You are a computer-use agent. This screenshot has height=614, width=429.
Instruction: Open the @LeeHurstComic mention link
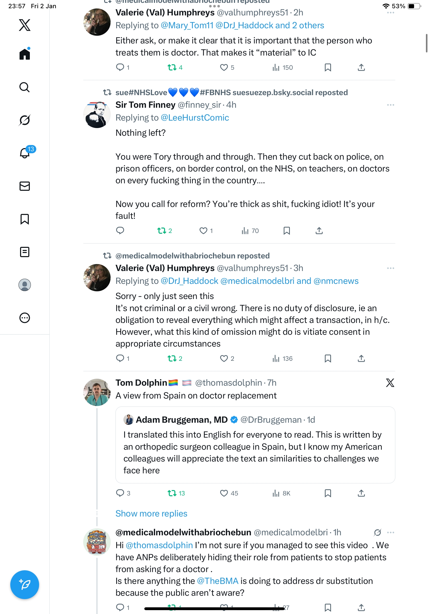[195, 118]
